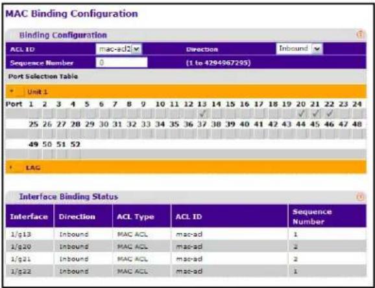Click the Port Selection Table label
This screenshot has height=288, width=375.
pyautogui.click(x=43, y=76)
